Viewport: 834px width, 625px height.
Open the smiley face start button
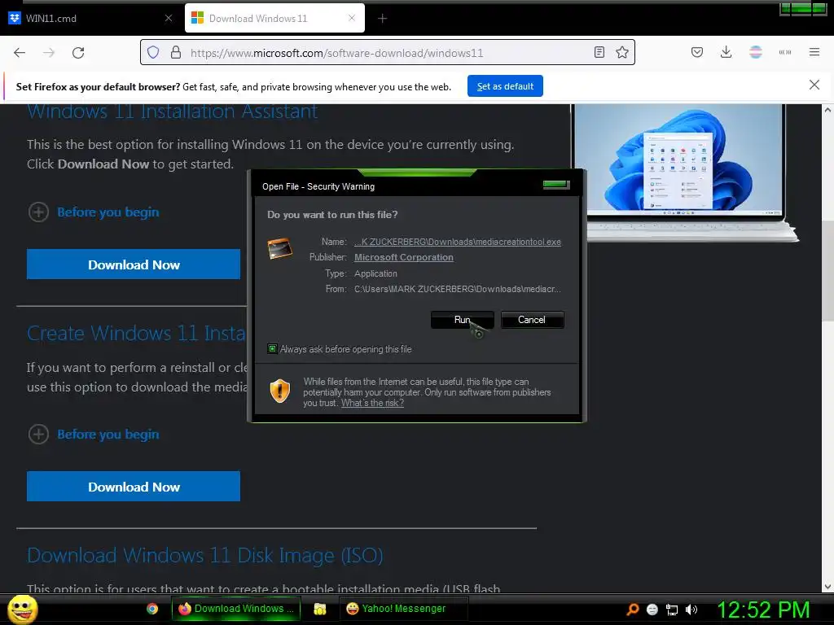(x=22, y=609)
